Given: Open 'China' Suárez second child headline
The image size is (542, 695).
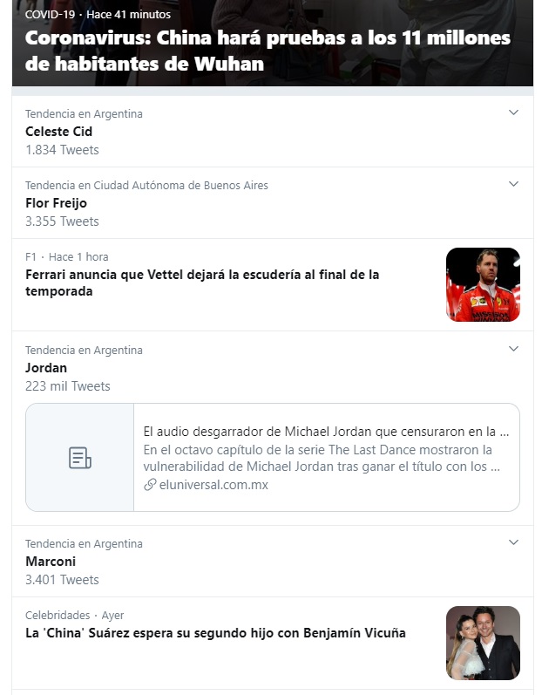Looking at the screenshot, I should (x=215, y=633).
